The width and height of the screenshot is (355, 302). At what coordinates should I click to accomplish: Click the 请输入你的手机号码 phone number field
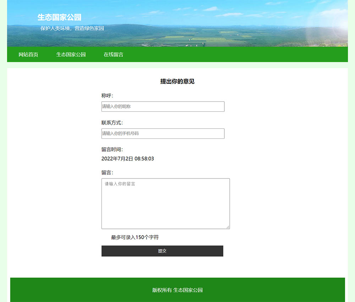click(x=163, y=133)
